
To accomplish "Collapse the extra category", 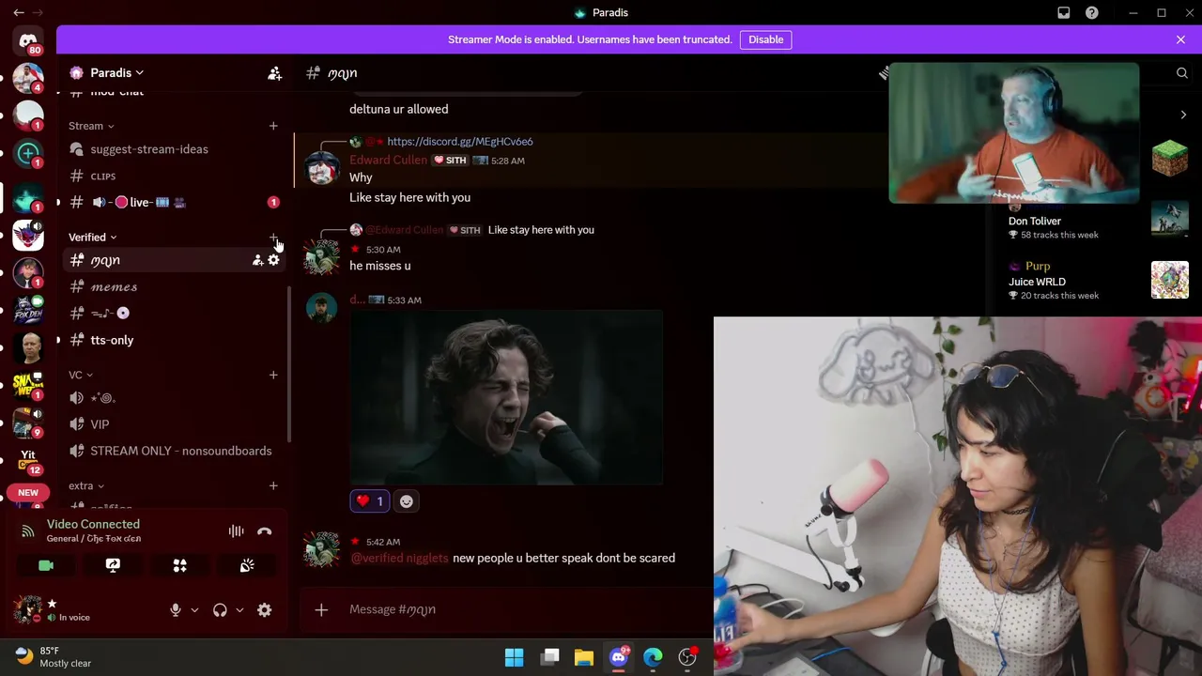I will click(x=86, y=485).
